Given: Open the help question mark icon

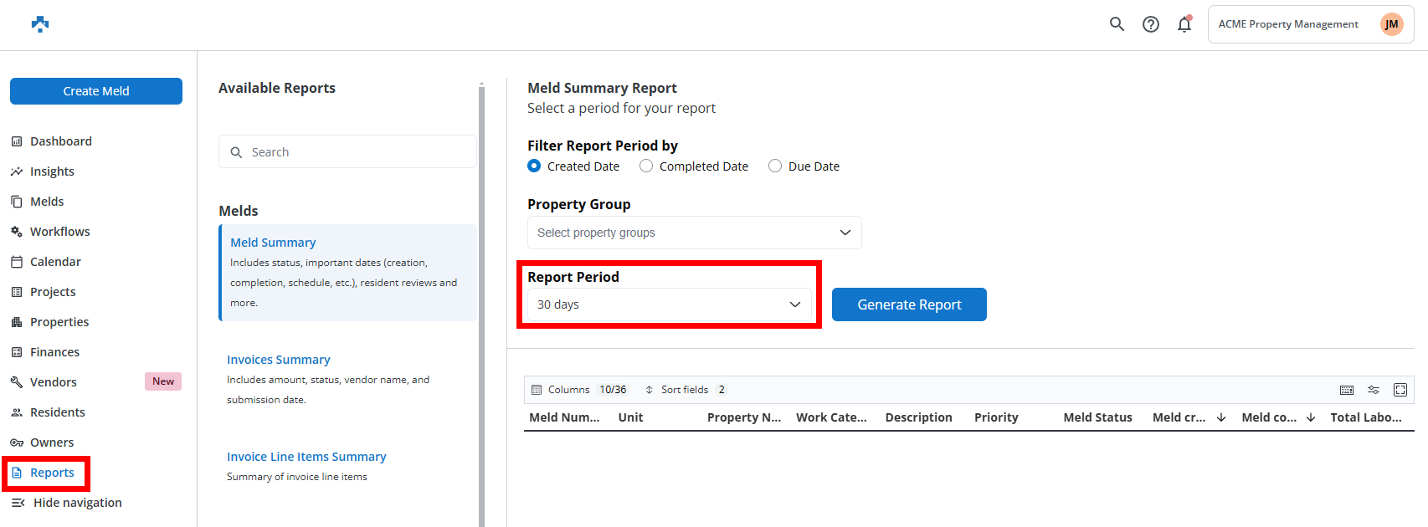Looking at the screenshot, I should tap(1151, 24).
